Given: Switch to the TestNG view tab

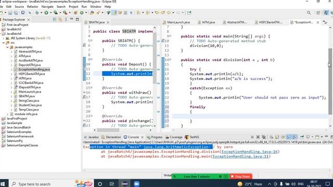Looking at the screenshot, I should tap(192, 137).
